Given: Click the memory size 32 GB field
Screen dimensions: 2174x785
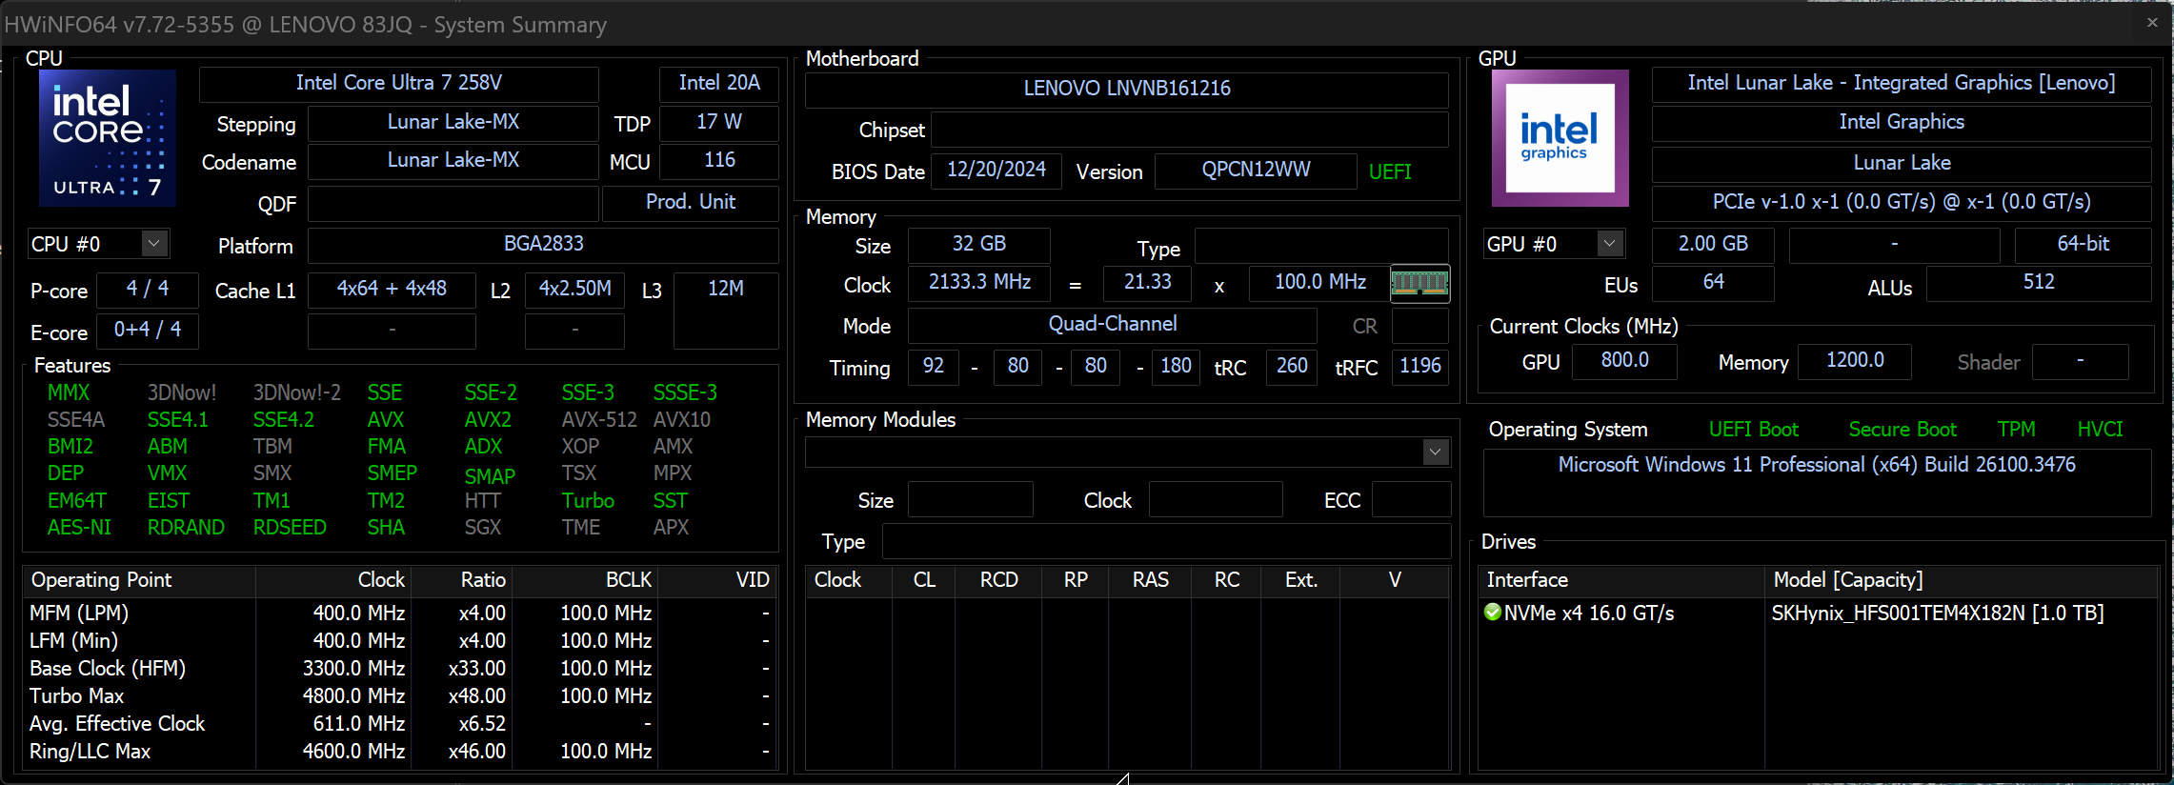Looking at the screenshot, I should pyautogui.click(x=979, y=244).
